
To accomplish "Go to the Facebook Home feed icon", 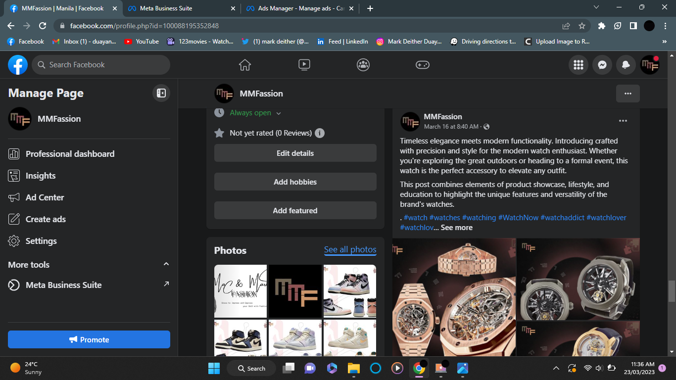I will 244,65.
